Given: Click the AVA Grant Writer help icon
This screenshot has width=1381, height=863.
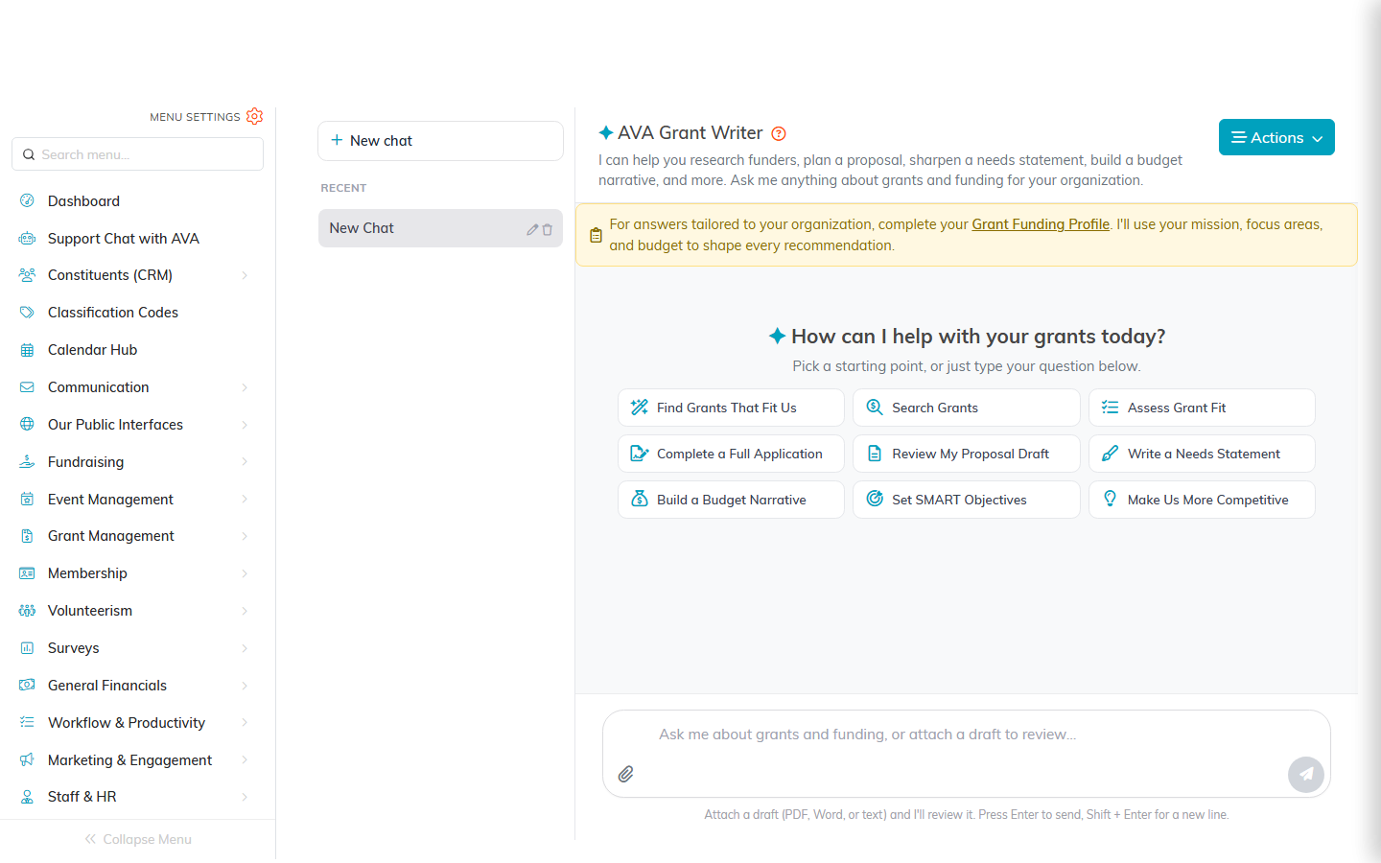Looking at the screenshot, I should pyautogui.click(x=779, y=133).
